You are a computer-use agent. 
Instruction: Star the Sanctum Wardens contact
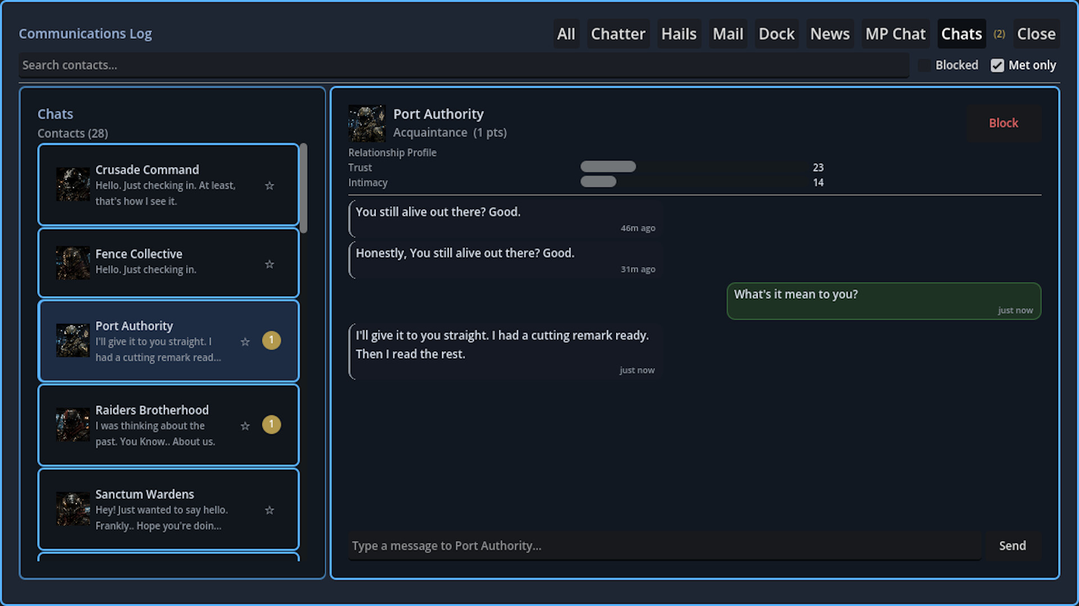point(269,510)
